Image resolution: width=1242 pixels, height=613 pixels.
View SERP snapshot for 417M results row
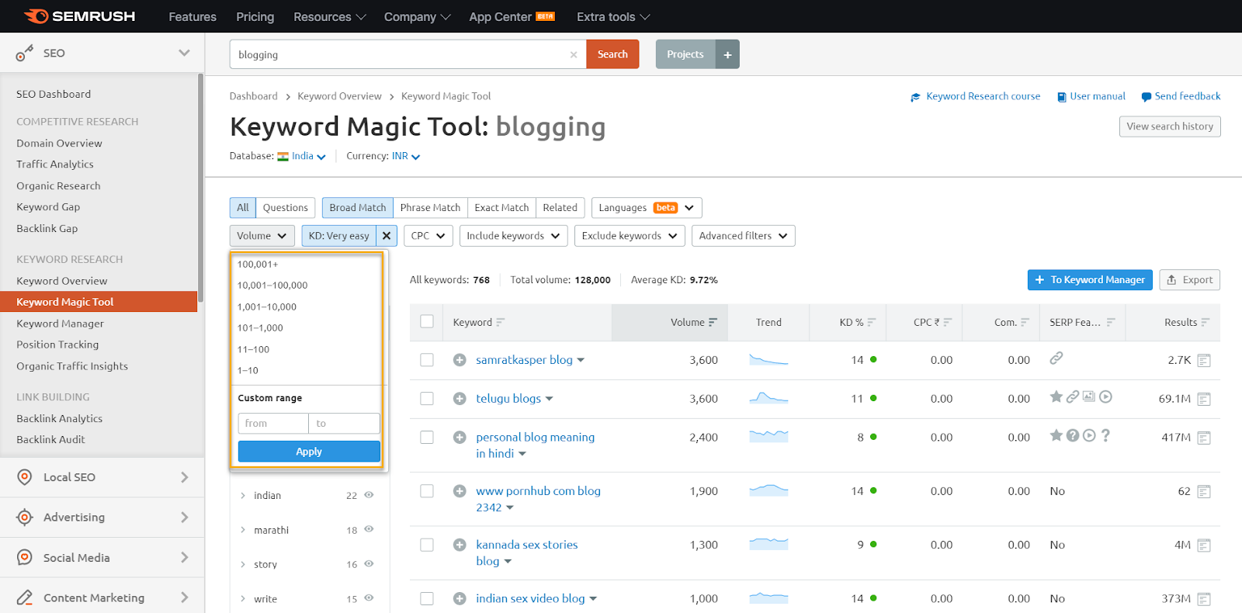(1204, 438)
